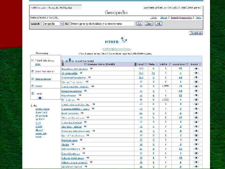Screen dimensions: 225x169
Task: Open the Related Disease-Genes link
Action: 117,49
